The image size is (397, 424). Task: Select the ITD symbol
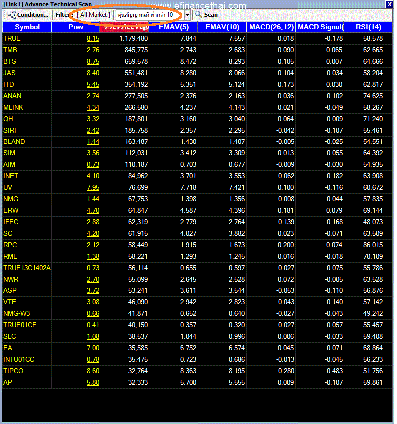point(9,84)
